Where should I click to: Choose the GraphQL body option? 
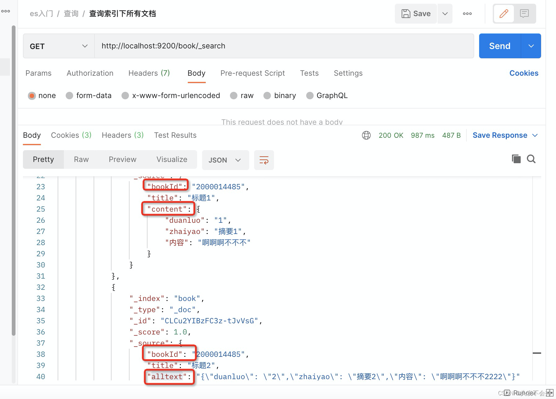[310, 96]
